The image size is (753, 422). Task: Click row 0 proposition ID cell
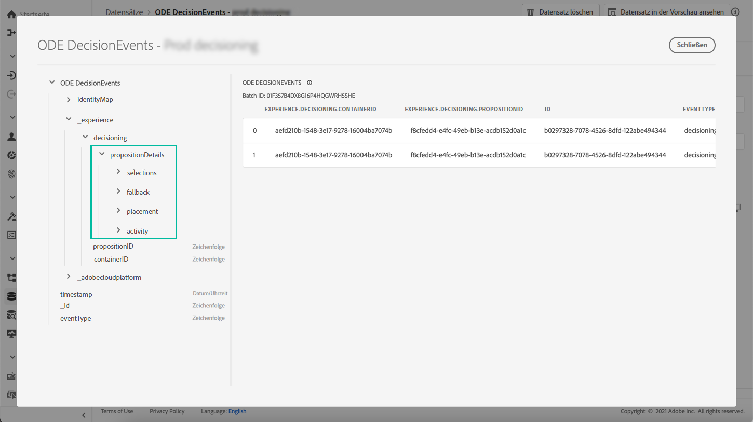tap(468, 131)
